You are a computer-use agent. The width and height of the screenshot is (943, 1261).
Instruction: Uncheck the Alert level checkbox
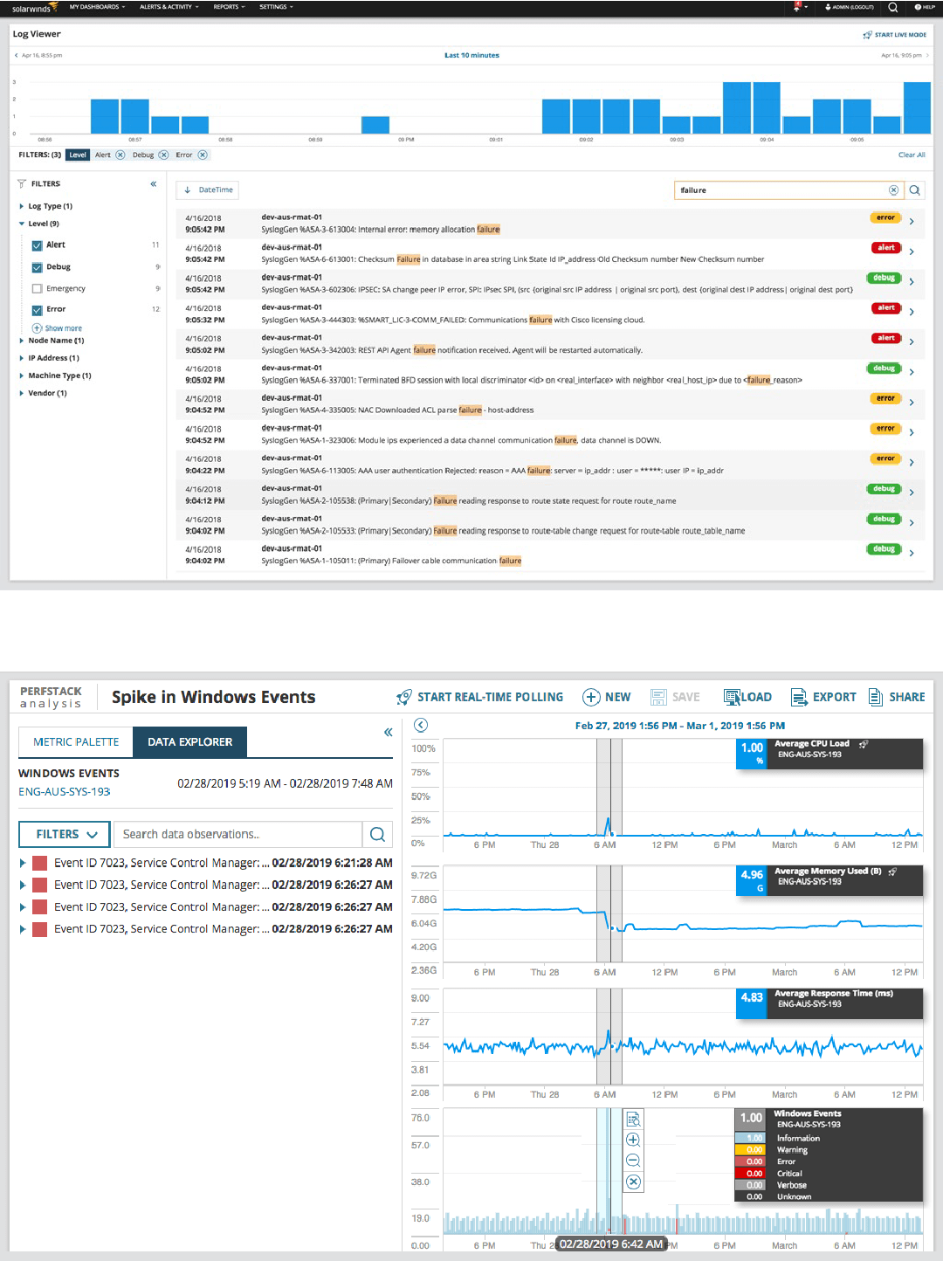(x=37, y=245)
